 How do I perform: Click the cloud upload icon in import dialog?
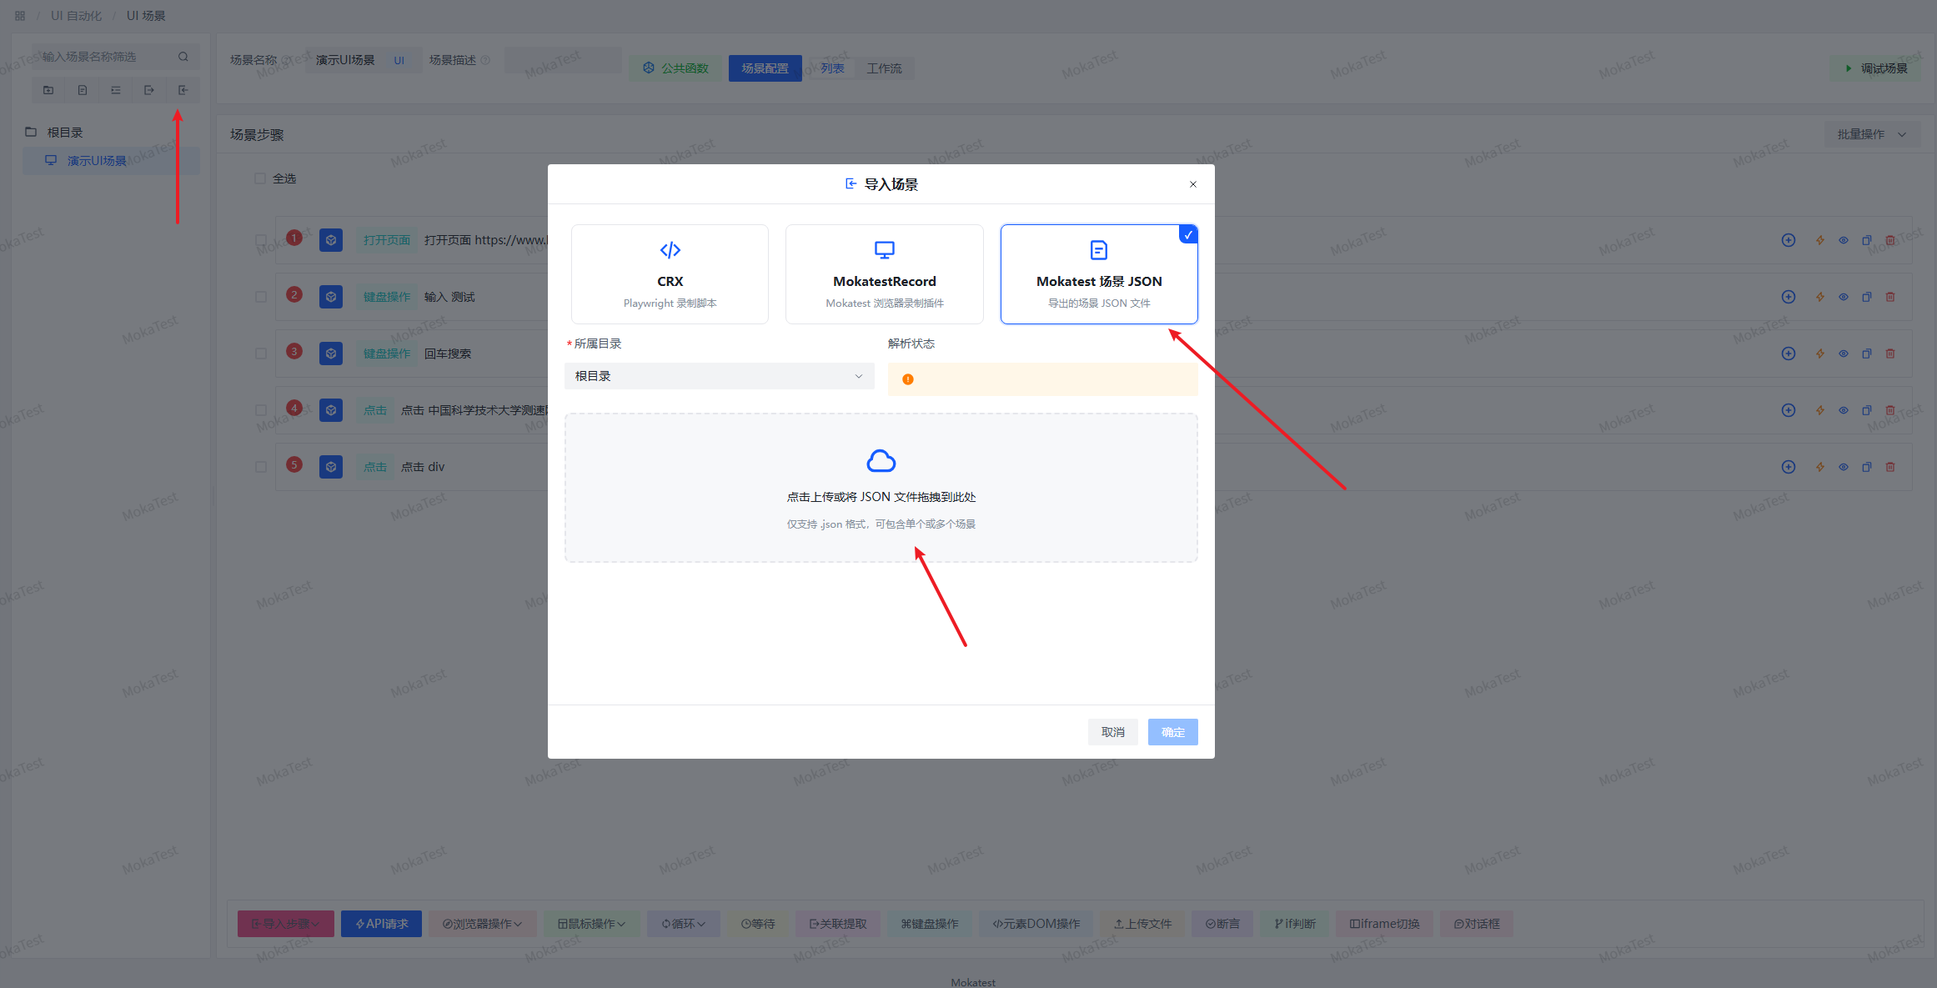pos(881,461)
